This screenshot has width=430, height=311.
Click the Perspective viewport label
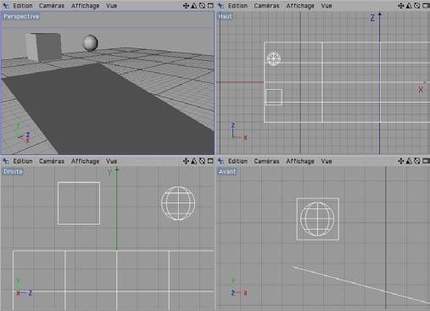pyautogui.click(x=21, y=17)
